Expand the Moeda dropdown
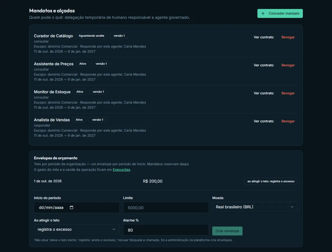This screenshot has height=252, width=332. (x=255, y=207)
